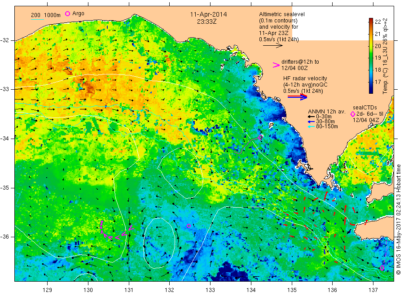Screen dimensions: 404x296
Task: Click the magenta sealCTDs diamond legend symbol
Action: click(x=353, y=114)
